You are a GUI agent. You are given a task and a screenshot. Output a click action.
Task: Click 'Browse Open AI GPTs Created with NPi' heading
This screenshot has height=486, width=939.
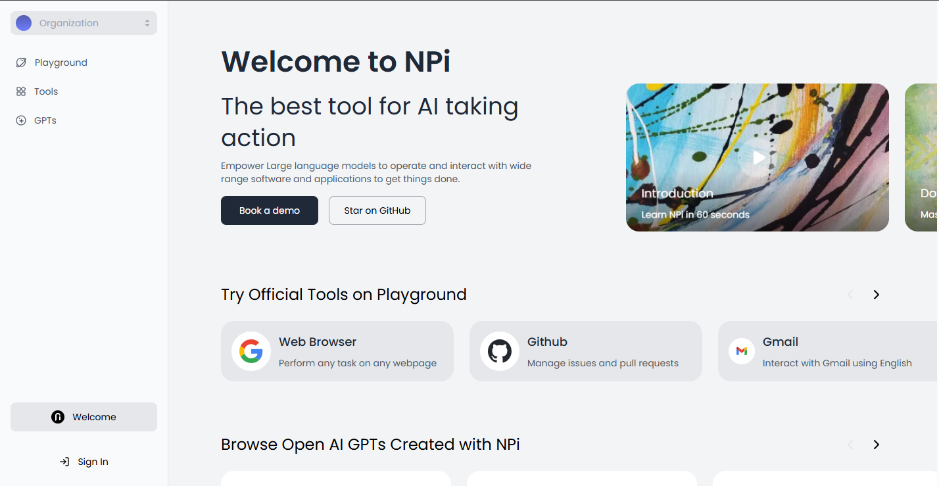[x=370, y=445]
